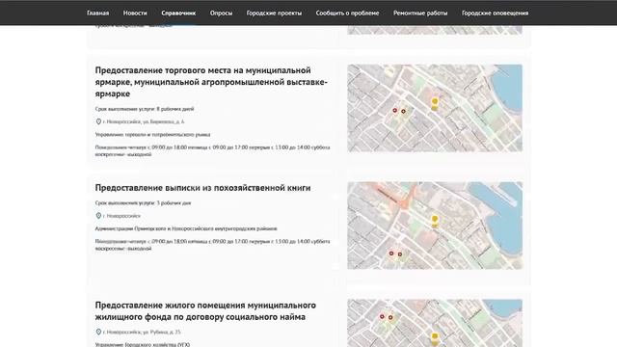The width and height of the screenshot is (617, 347).
Task: Select Справочник in the top navigation
Action: pyautogui.click(x=178, y=13)
